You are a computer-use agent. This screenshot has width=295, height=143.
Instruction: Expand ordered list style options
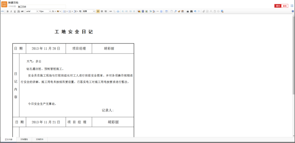(x=67, y=11)
